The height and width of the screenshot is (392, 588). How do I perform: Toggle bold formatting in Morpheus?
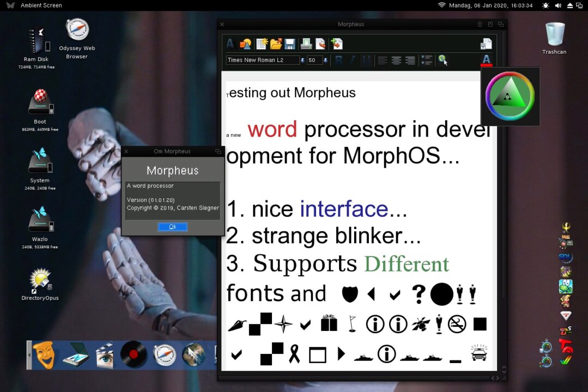338,60
